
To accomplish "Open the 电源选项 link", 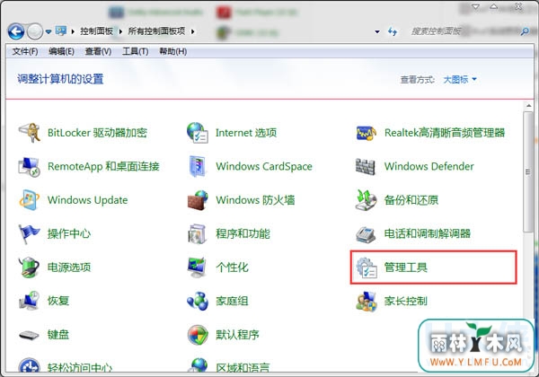I will click(x=69, y=267).
